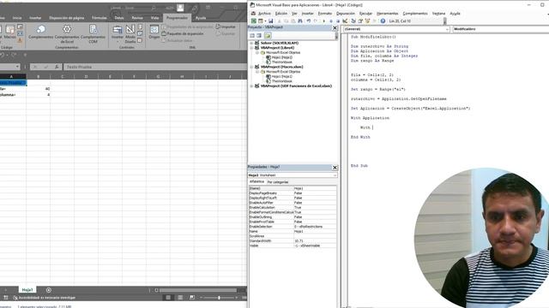Screen dimensions: 549x308
Task: Open Project Explorer icon in VBA toolbar
Action: pos(353,21)
